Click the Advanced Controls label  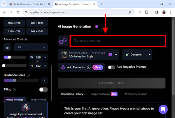click(x=15, y=39)
